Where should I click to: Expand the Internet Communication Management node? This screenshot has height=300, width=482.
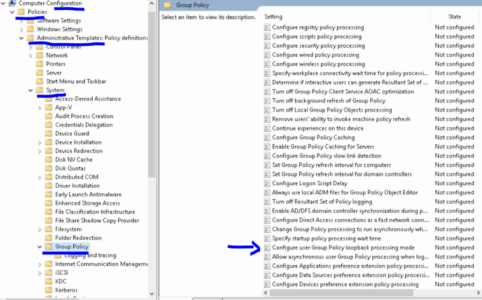(40, 264)
